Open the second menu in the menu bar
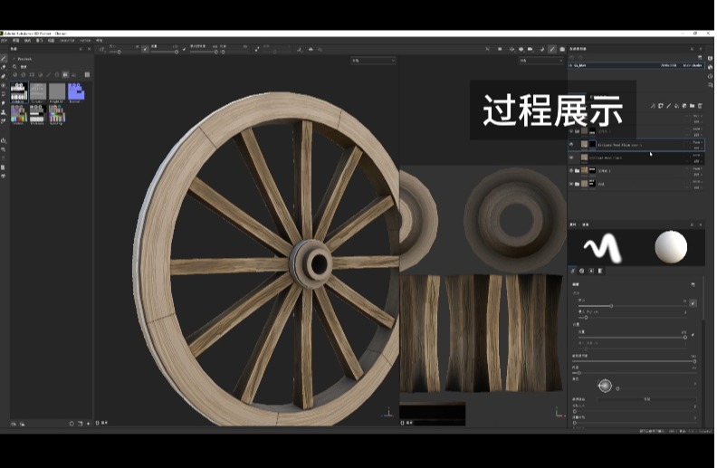Image resolution: width=717 pixels, height=468 pixels. pos(15,40)
